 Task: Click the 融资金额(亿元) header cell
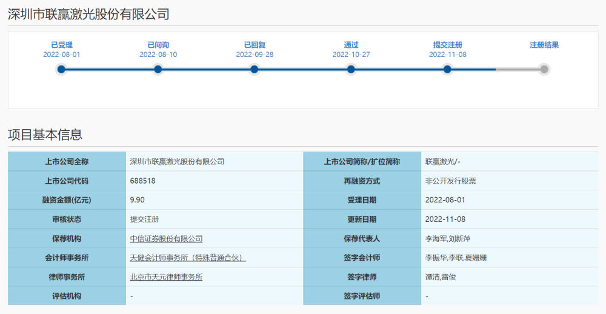(x=67, y=200)
